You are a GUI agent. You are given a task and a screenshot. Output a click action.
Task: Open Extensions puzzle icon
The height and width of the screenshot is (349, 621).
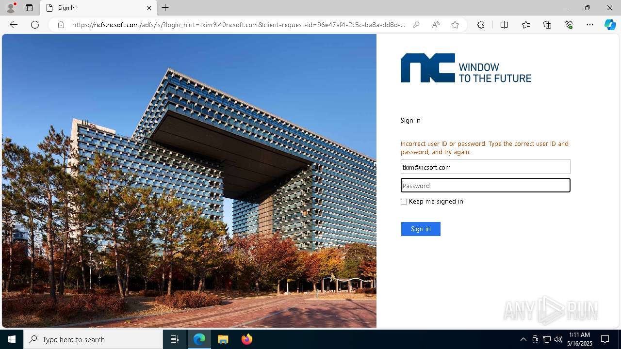(481, 25)
